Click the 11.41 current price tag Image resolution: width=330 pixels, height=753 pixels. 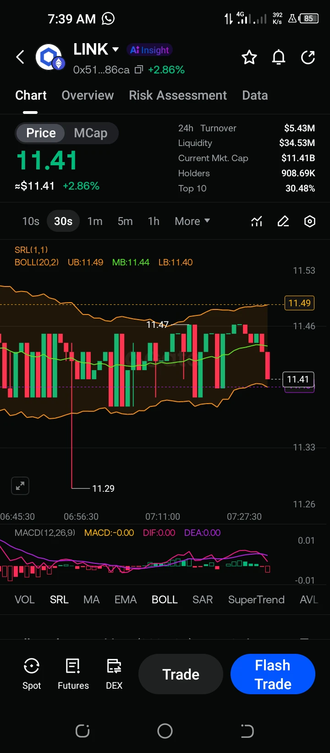point(298,379)
